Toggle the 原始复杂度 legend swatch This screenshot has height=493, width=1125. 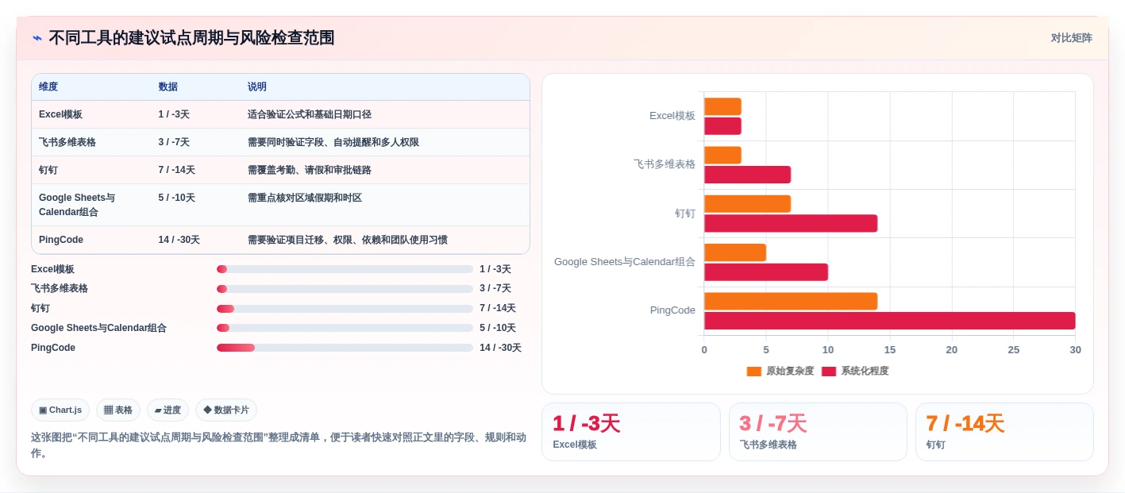point(753,372)
